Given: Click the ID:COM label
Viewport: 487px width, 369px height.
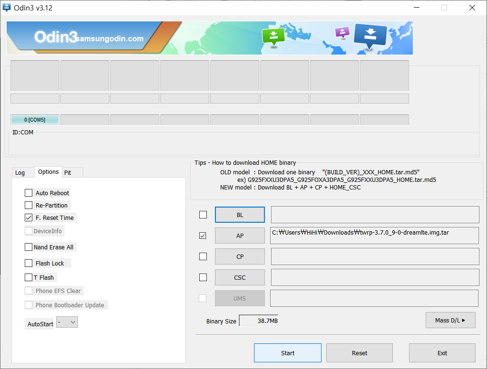Looking at the screenshot, I should (x=23, y=132).
